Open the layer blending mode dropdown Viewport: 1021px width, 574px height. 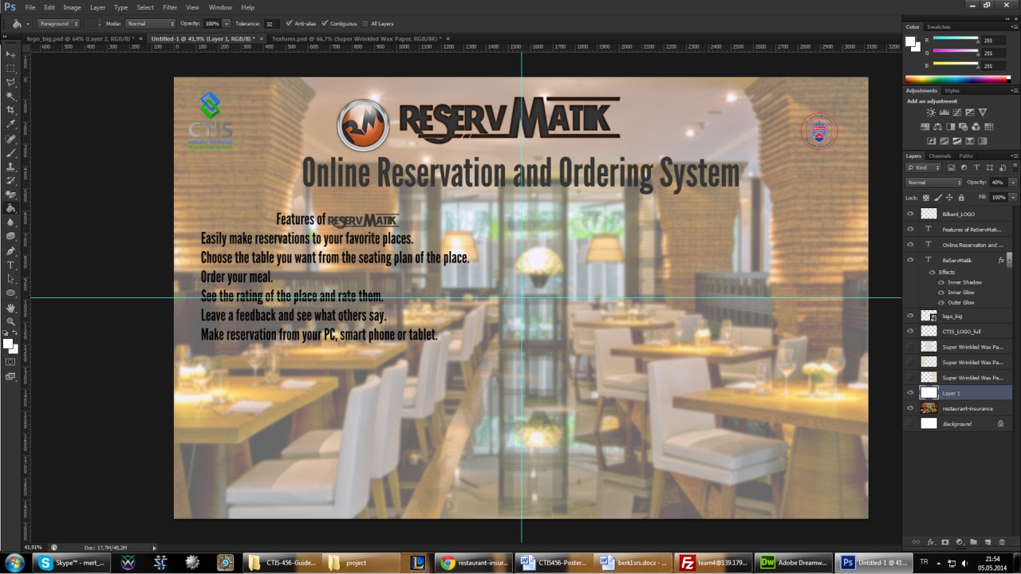[933, 183]
